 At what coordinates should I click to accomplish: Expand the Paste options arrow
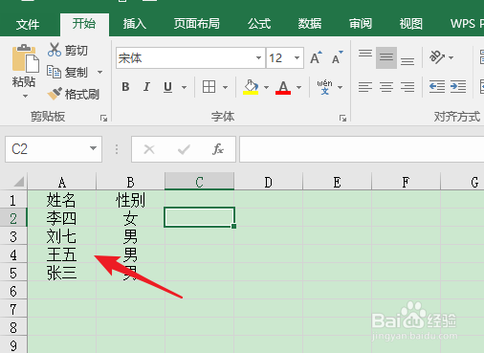point(25,96)
